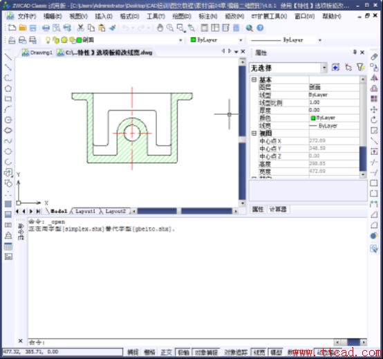Select the Mirror modify tool
The image size is (383, 359).
(x=374, y=78)
